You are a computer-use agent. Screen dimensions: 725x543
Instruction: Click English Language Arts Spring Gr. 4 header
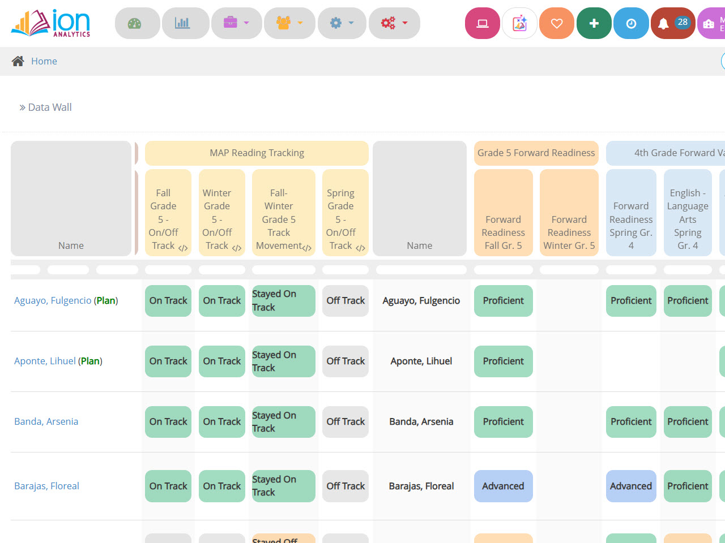click(688, 213)
